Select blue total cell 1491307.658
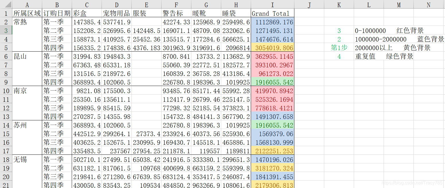Screen dimensions: 445x188 point(273,117)
